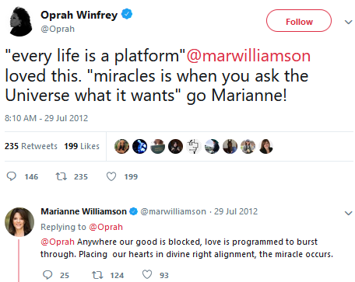Open Oprah's profile picture
The image size is (355, 282).
(20, 22)
